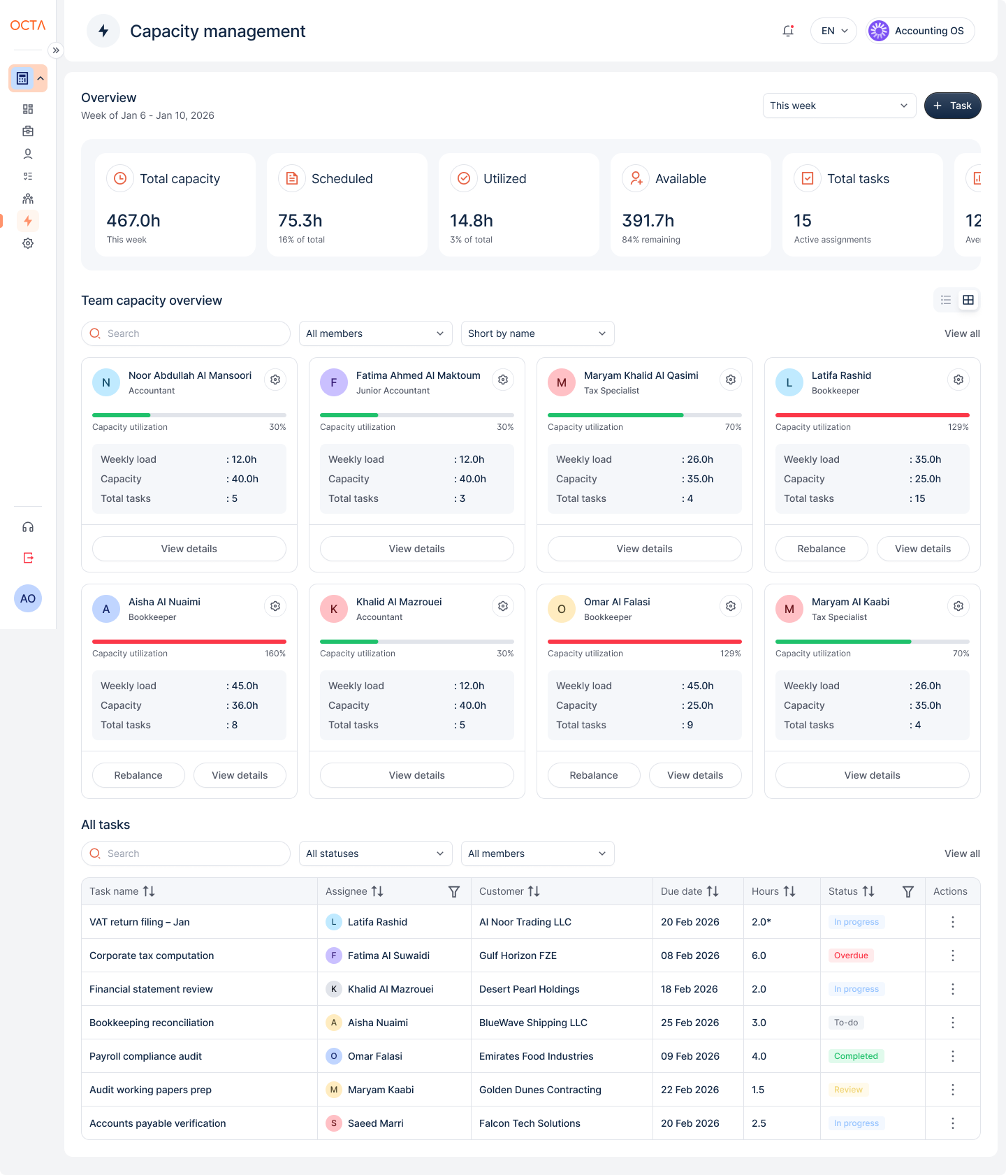Open task checklist icon in sidebar
This screenshot has height=1175, width=1006.
point(28,176)
